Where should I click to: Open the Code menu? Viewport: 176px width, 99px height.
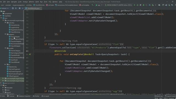(x=20, y=2)
